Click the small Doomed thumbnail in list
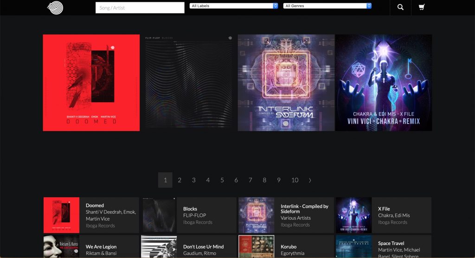 (62, 215)
